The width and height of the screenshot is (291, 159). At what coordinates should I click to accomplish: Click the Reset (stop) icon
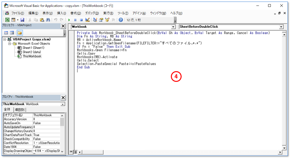81,20
